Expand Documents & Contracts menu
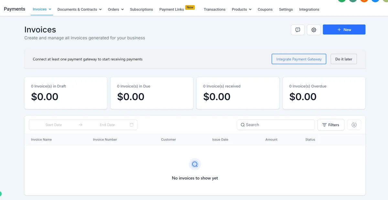The width and height of the screenshot is (388, 200). click(80, 10)
